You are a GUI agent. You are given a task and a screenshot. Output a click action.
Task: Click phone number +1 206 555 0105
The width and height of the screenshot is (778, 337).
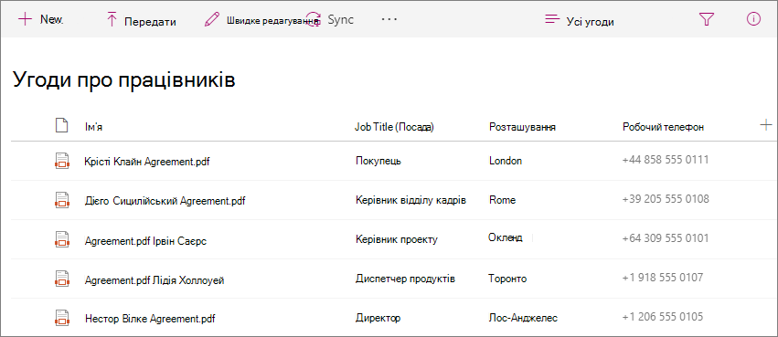click(x=663, y=316)
